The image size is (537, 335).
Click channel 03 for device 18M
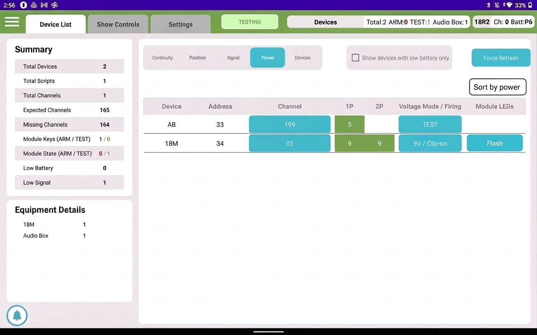pyautogui.click(x=289, y=143)
